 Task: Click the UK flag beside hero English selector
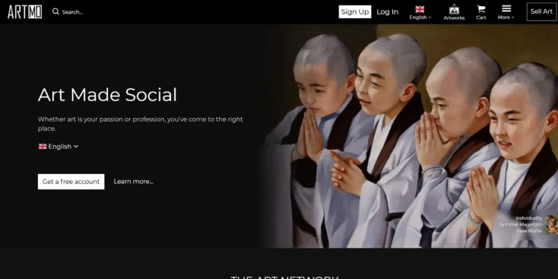[x=43, y=147]
